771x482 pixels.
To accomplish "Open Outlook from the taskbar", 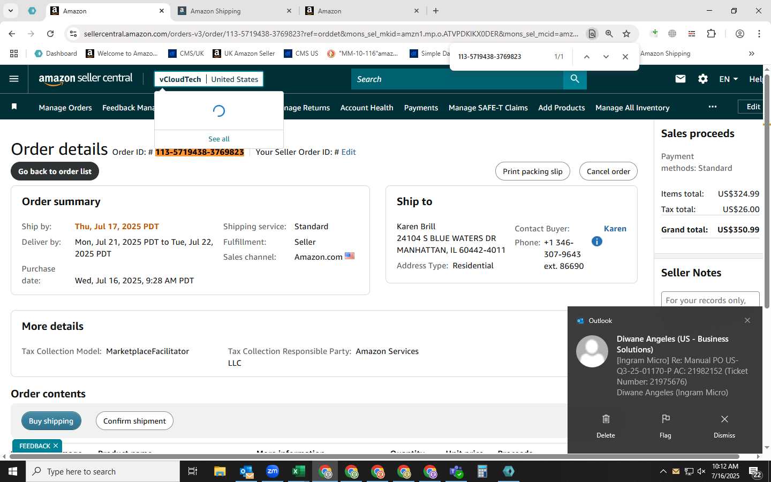I will pyautogui.click(x=246, y=471).
